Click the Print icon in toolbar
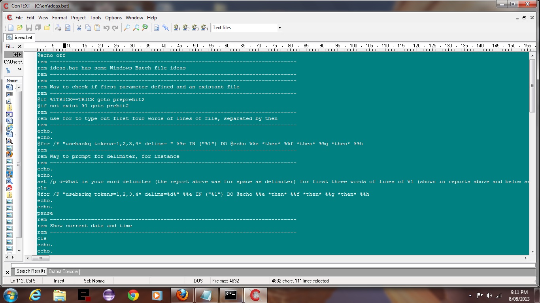The image size is (540, 303). coord(59,28)
